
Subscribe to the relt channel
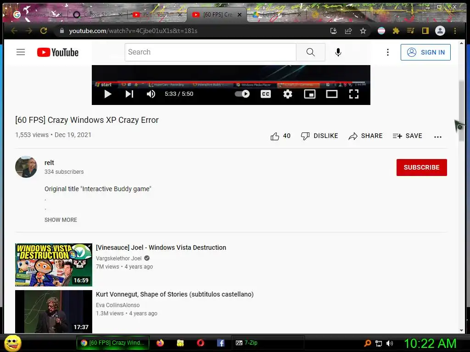[x=421, y=167]
